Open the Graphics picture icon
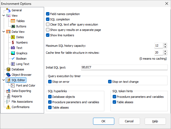Image resolution: width=171 pixels, height=129 pixels. coord(13,53)
